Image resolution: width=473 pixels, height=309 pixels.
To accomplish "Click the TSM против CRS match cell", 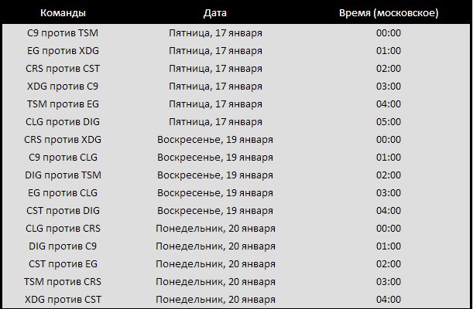I will pos(63,282).
